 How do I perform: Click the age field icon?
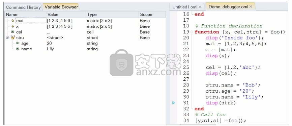click(18, 43)
